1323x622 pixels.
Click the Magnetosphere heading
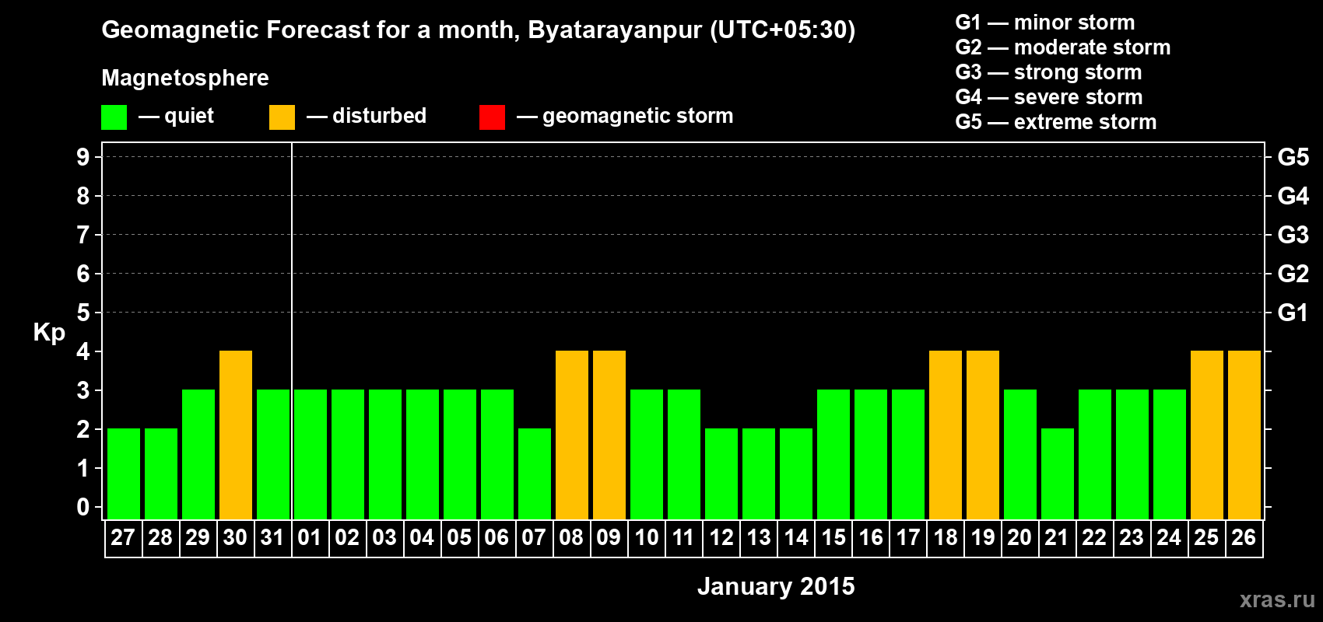tap(185, 78)
